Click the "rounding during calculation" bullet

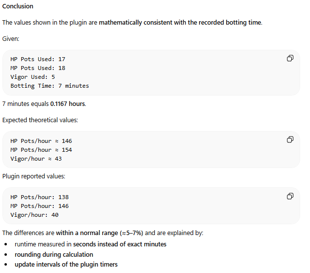(54, 254)
